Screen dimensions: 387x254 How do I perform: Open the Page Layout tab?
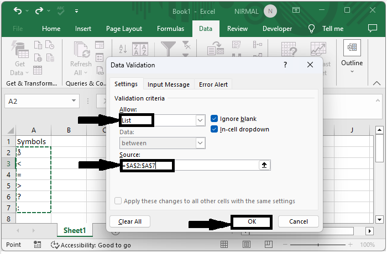pyautogui.click(x=124, y=29)
